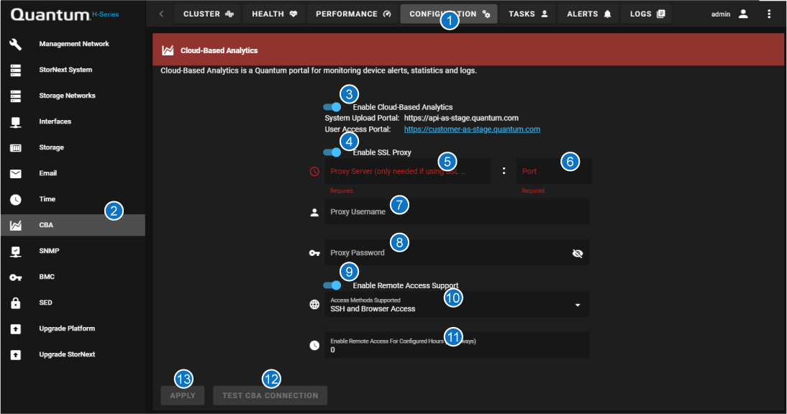The height and width of the screenshot is (414, 787).
Task: Click the Interfaces monitor icon
Action: (x=16, y=121)
